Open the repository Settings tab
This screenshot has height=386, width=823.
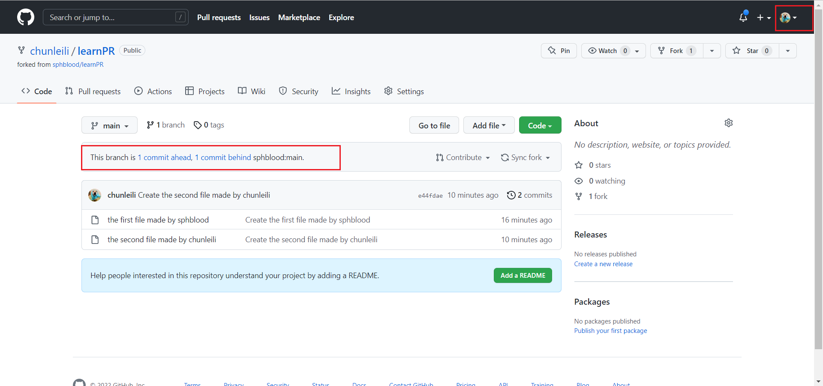pyautogui.click(x=404, y=91)
